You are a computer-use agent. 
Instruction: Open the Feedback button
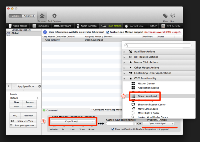point(28,115)
